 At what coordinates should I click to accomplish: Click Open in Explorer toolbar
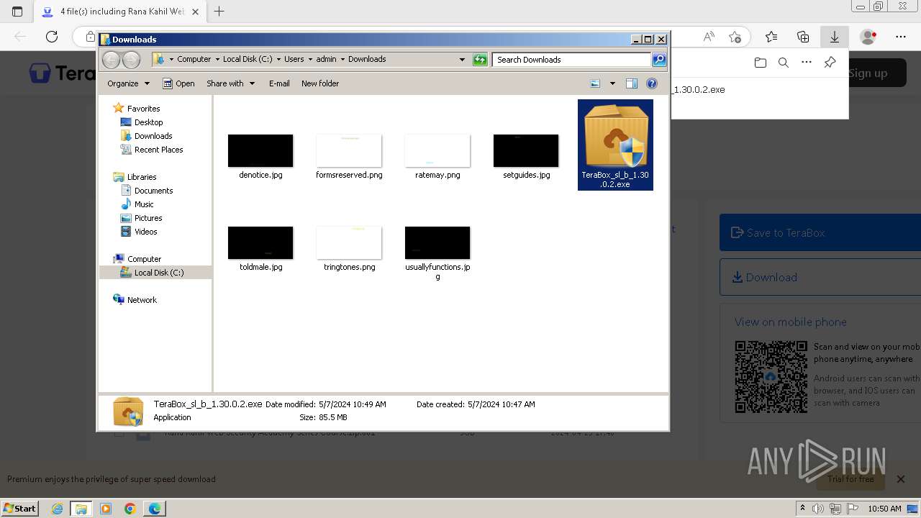pos(178,83)
